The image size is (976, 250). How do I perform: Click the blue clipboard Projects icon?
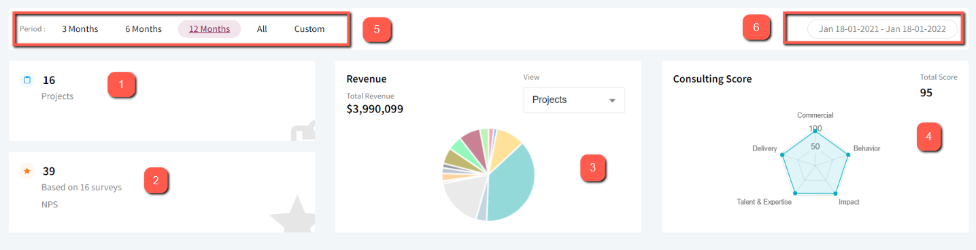coord(27,80)
